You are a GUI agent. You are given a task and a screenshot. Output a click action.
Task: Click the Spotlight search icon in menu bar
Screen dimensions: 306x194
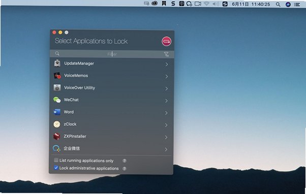[278, 4]
